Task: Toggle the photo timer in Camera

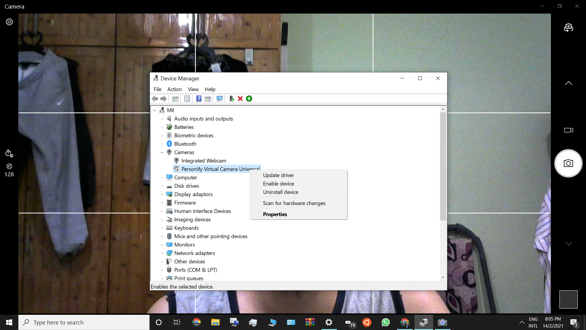Action: (9, 153)
